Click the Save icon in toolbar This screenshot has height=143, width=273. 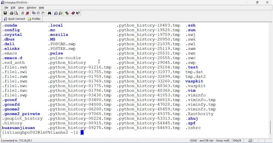tap(5, 13)
